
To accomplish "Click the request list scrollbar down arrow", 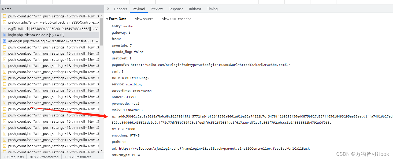I will point(101,150).
